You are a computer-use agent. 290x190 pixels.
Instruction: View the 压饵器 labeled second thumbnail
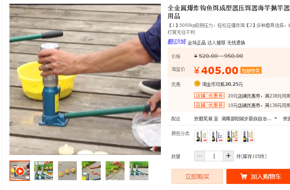[44, 171]
